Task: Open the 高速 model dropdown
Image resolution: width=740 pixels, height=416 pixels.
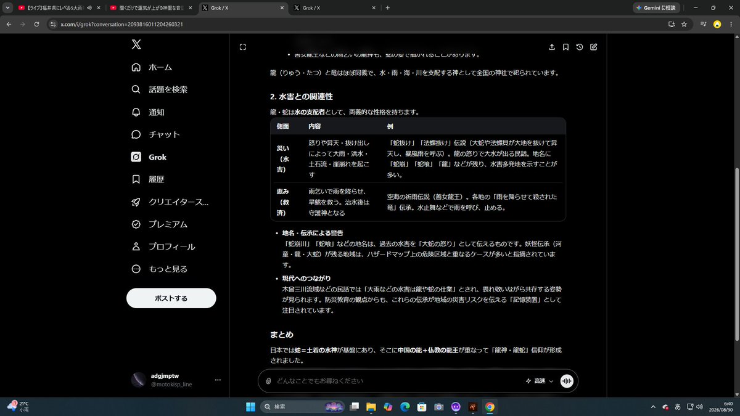Action: (540, 381)
